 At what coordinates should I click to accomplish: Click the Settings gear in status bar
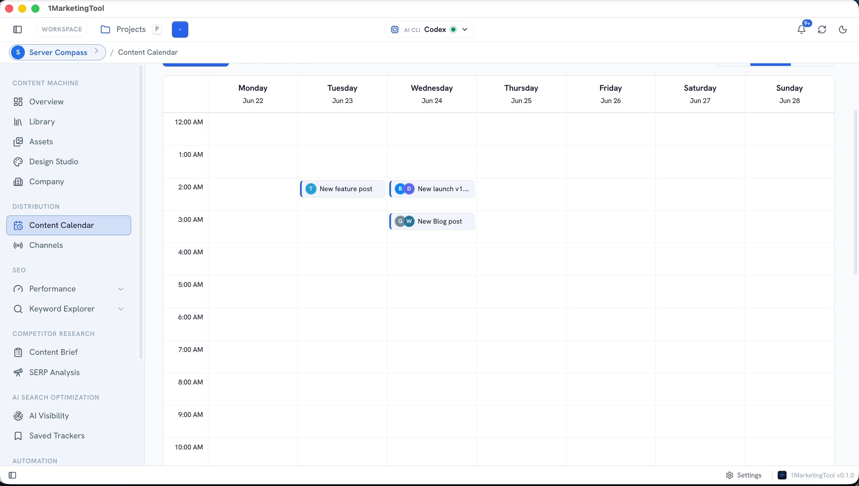(x=730, y=475)
